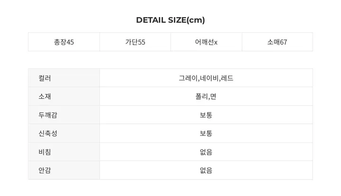The width and height of the screenshot is (341, 196).
Task: Select the 총장45 size cell
Action: (x=64, y=42)
